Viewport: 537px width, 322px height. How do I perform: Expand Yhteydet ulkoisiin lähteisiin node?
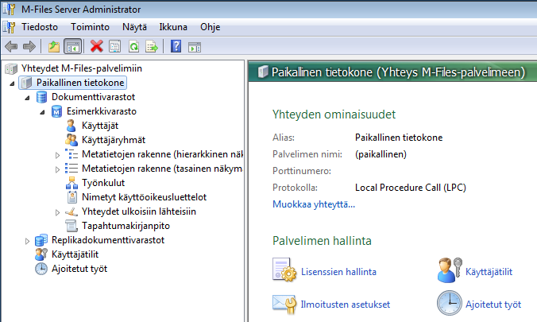tap(57, 212)
